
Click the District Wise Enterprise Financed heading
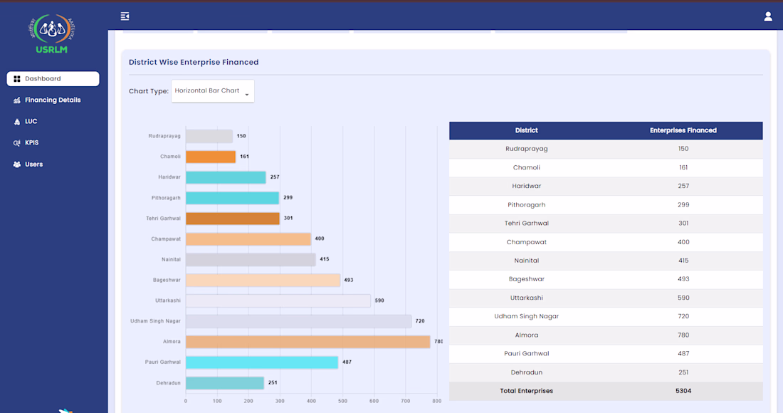pyautogui.click(x=194, y=63)
